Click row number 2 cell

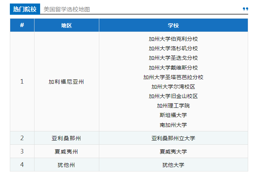pos(22,138)
